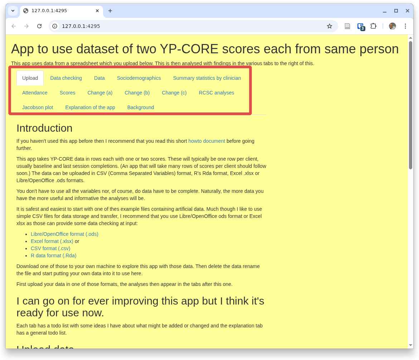Viewport: 419px width, 360px height.
Task: Go to the RCSC analyses tab
Action: (x=216, y=93)
